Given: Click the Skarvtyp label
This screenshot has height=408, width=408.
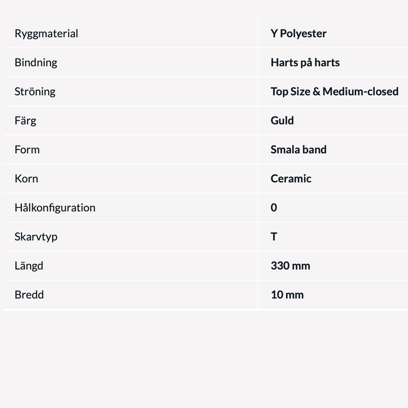Looking at the screenshot, I should pyautogui.click(x=36, y=237).
